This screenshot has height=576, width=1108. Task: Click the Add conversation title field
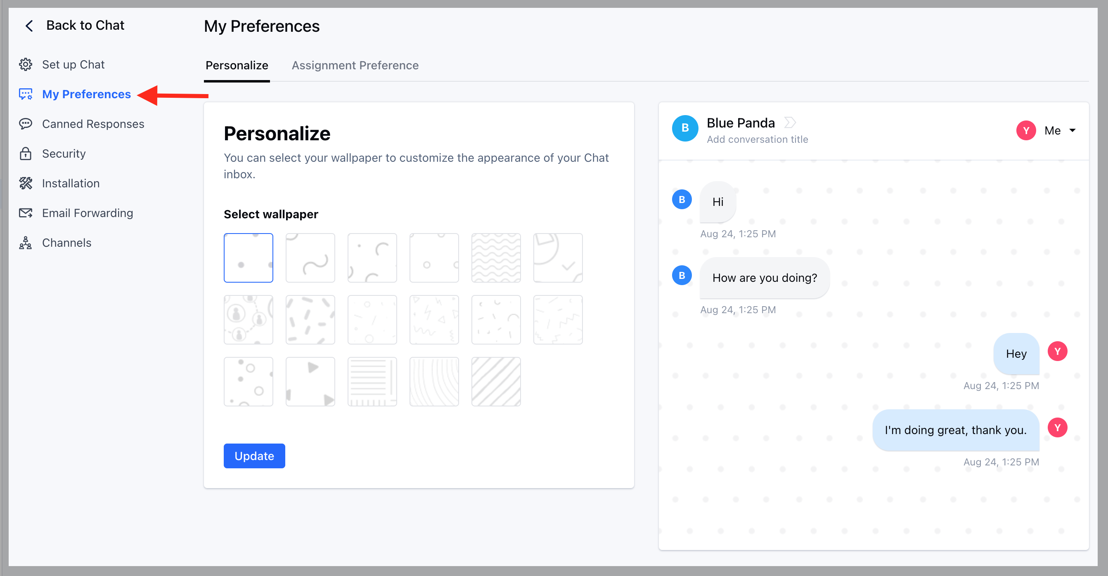coord(757,139)
